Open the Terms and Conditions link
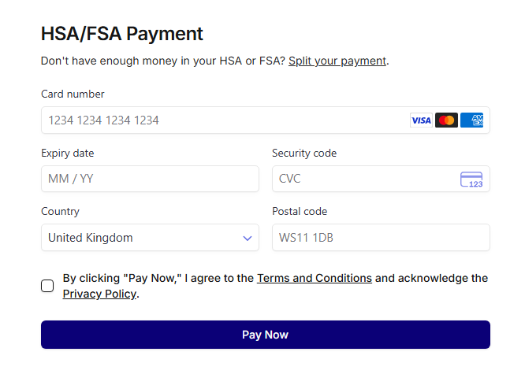The width and height of the screenshot is (525, 374). (x=314, y=278)
